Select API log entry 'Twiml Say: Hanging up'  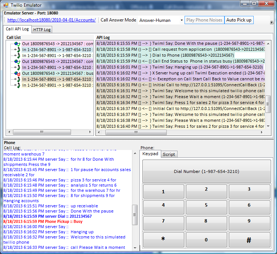point(180,67)
